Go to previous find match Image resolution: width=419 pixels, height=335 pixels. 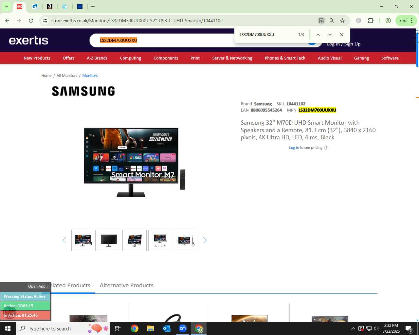pos(318,35)
